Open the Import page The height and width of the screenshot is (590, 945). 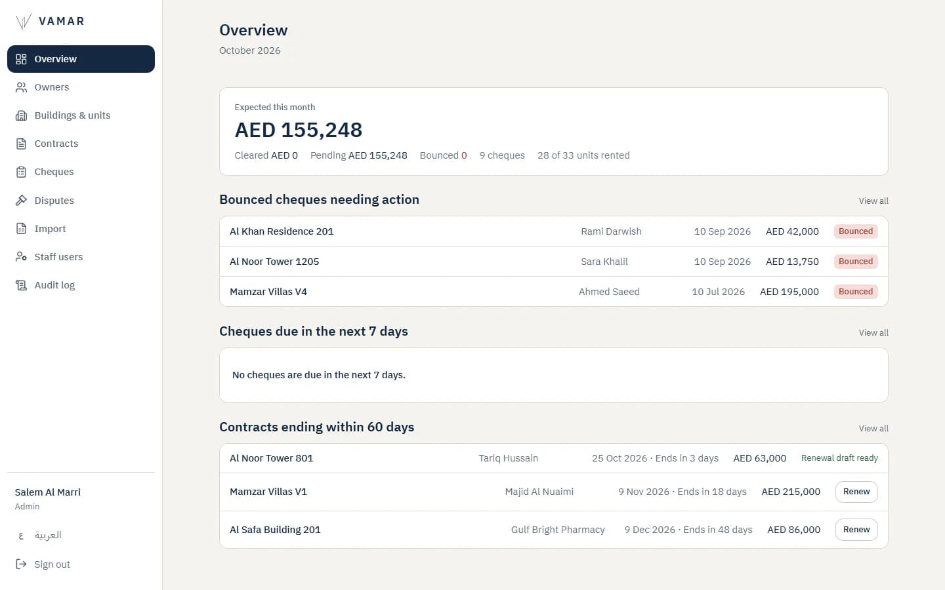[81, 229]
